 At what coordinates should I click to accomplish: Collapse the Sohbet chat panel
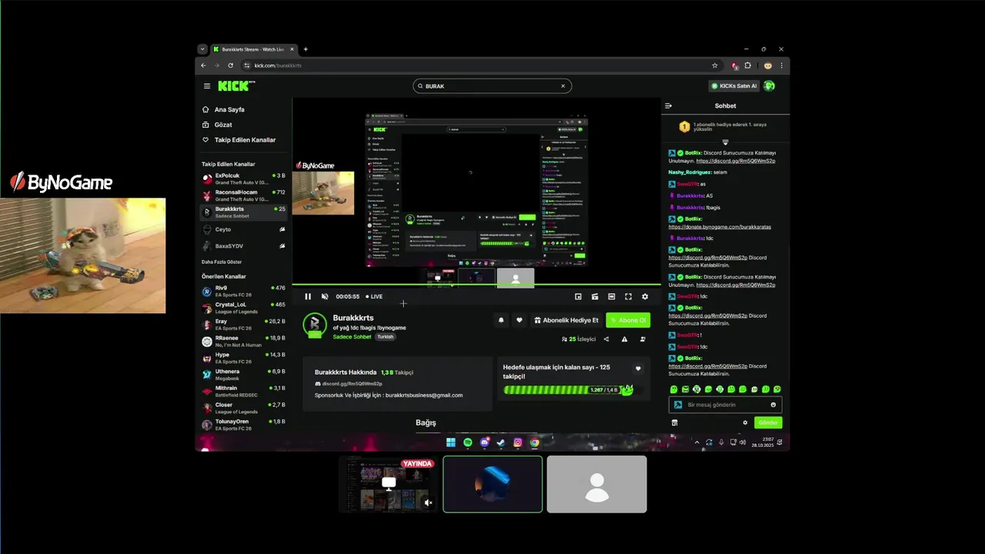pyautogui.click(x=669, y=105)
